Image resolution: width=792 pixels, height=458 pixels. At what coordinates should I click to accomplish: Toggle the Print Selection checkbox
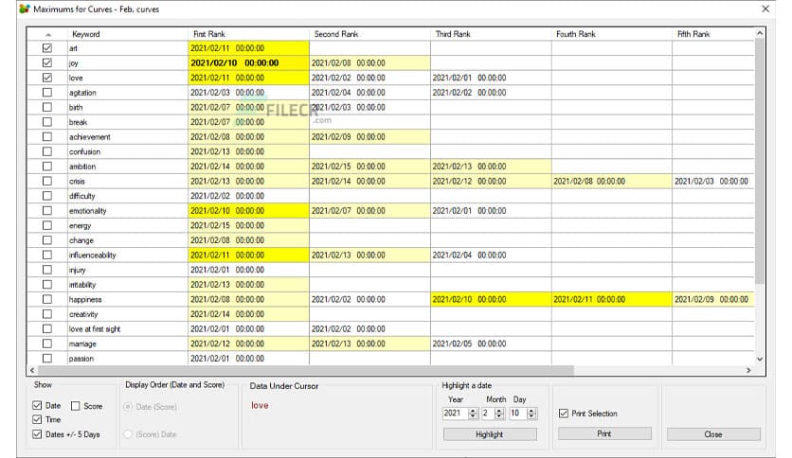(564, 414)
